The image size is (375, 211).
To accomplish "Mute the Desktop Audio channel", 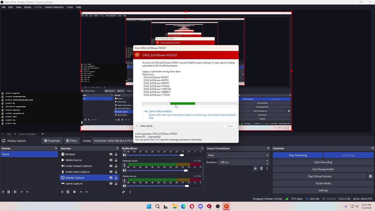I will pos(124,170).
